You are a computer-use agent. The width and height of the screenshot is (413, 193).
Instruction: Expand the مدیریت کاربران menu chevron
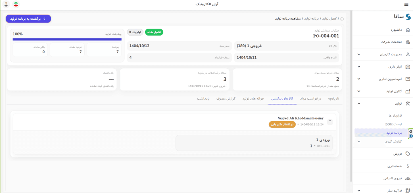coord(359,55)
